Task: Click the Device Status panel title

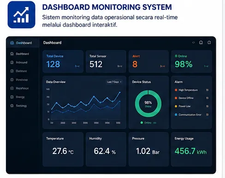Action: (x=142, y=82)
